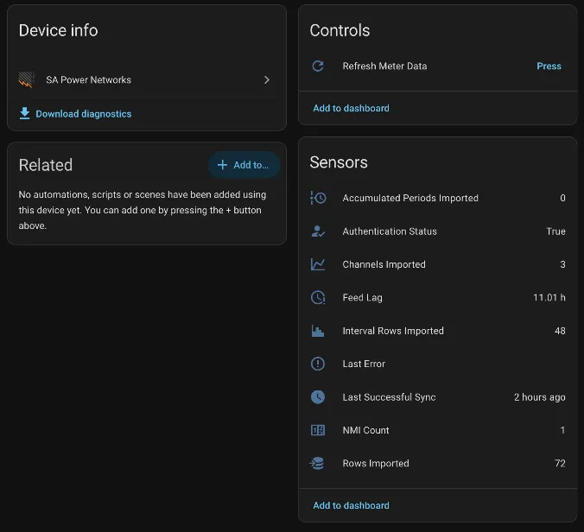Click Rows Imported value 72
The width and height of the screenshot is (584, 532).
[560, 463]
